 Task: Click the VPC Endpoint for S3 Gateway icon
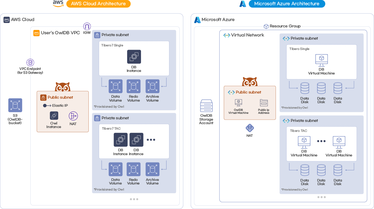click(x=30, y=63)
